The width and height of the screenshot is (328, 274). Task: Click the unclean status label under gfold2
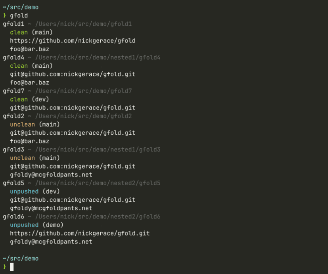(22, 125)
